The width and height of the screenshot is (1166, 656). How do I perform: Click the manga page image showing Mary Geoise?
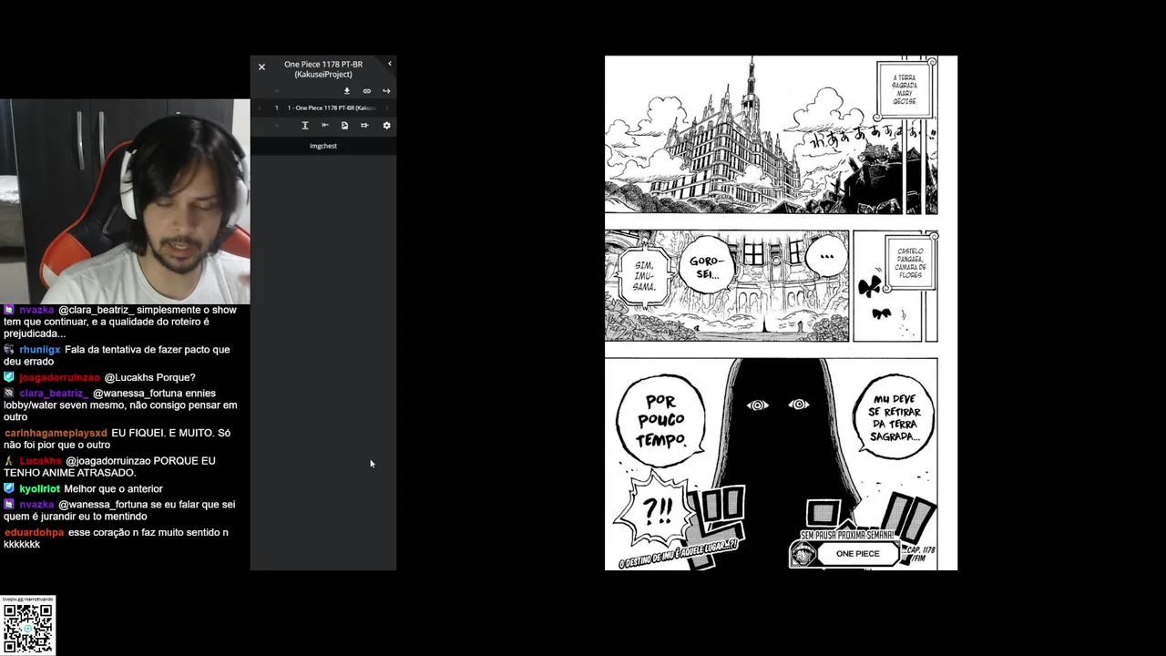(x=781, y=313)
